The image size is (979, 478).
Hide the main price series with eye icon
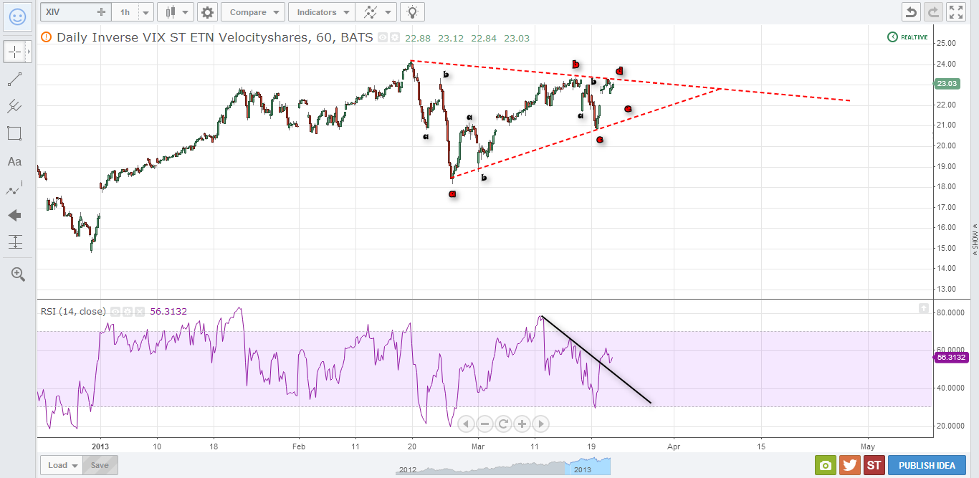click(383, 38)
